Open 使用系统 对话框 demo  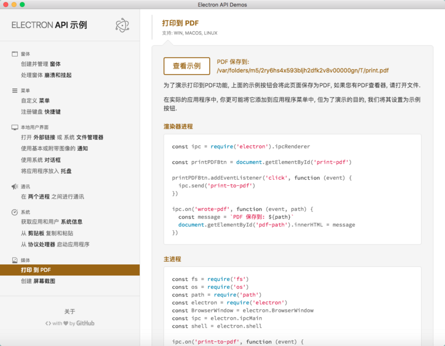click(41, 160)
